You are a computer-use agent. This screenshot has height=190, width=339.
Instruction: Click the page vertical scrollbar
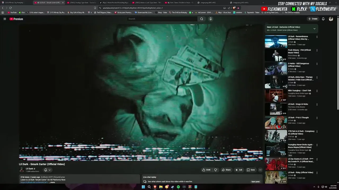(338, 63)
